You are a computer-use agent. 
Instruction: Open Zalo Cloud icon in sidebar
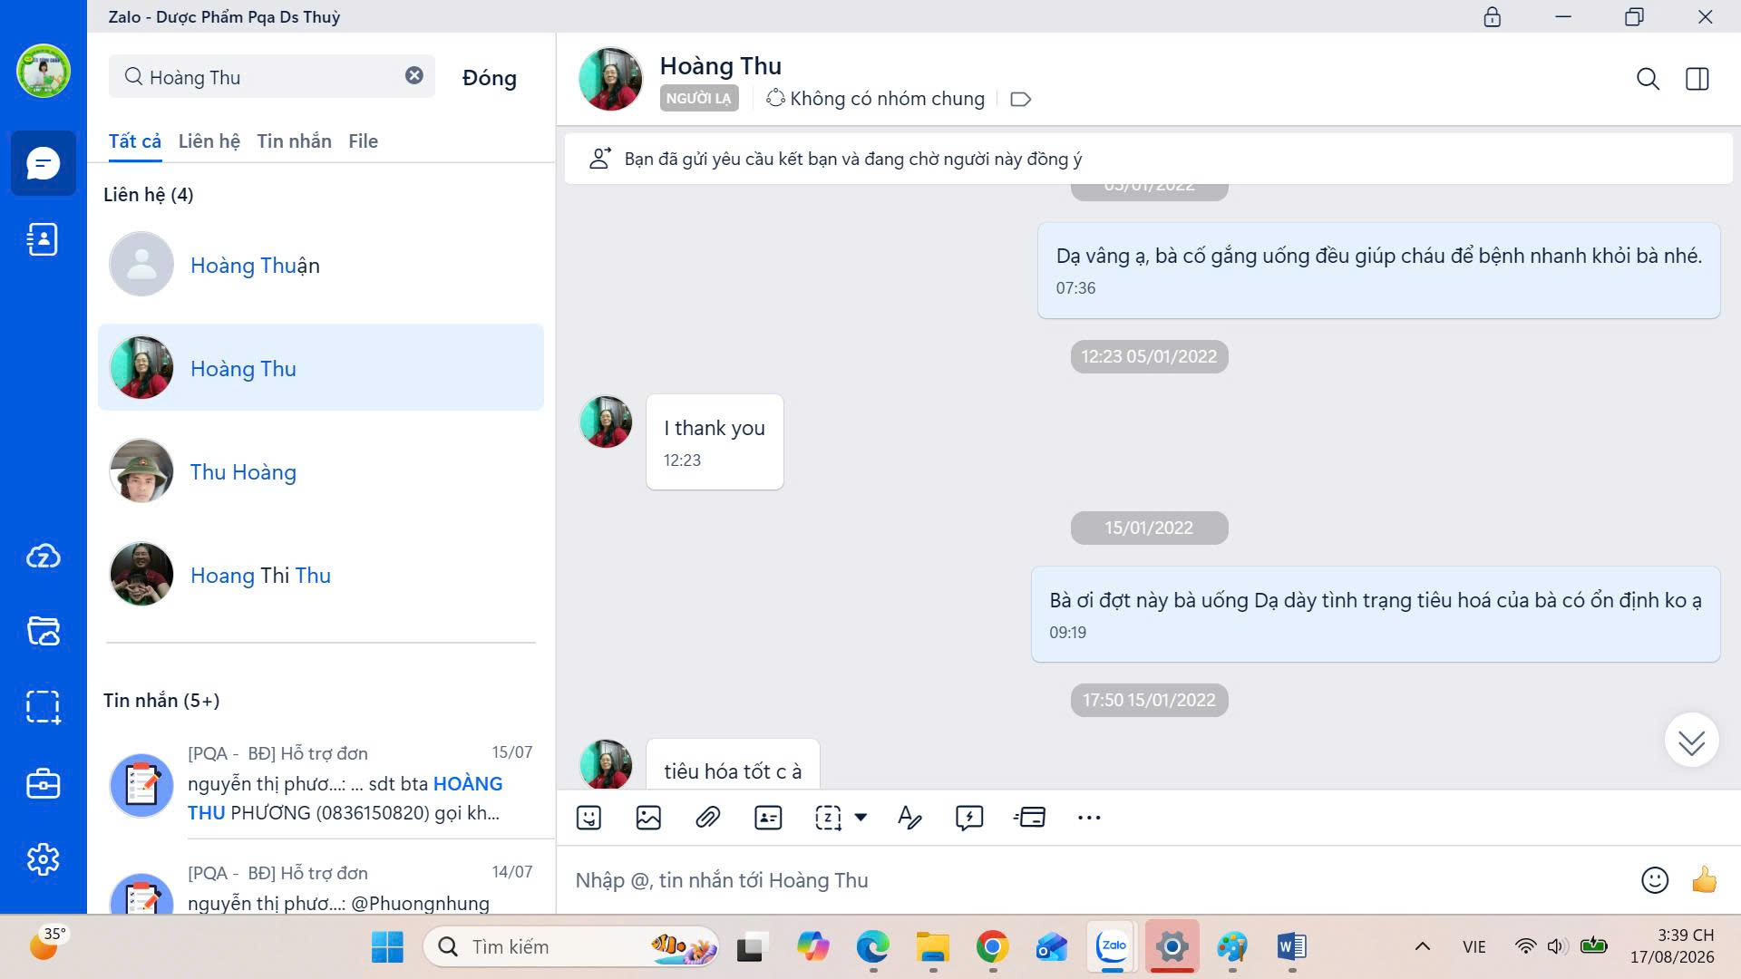(43, 556)
